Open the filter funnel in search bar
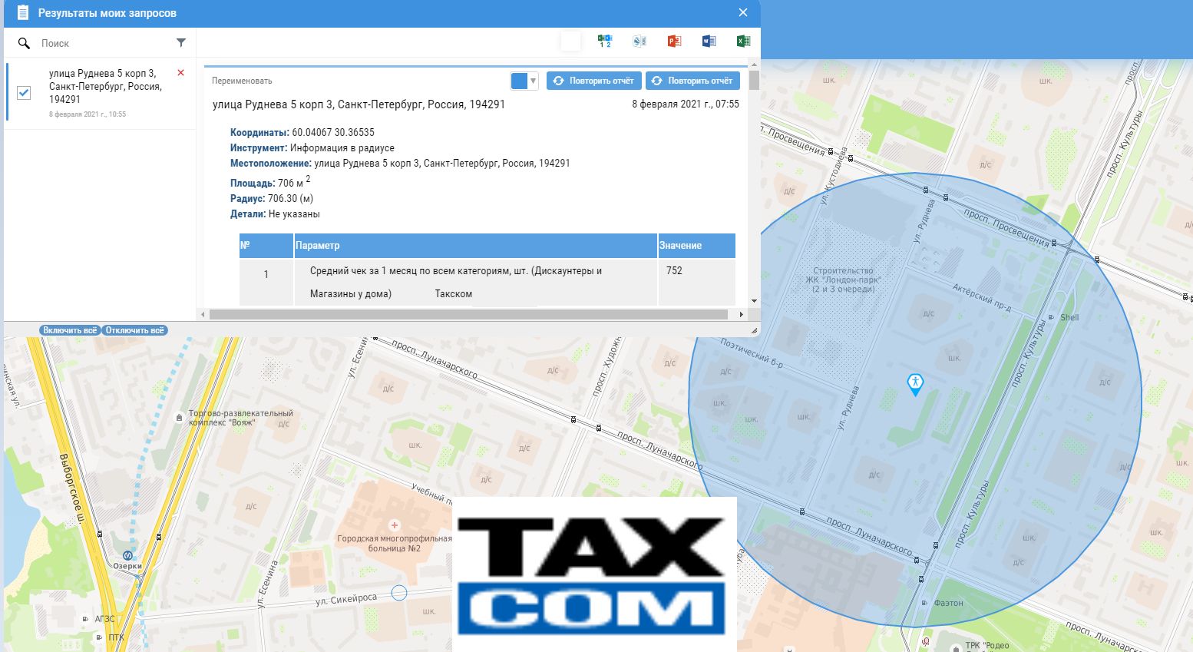The image size is (1193, 652). click(181, 43)
